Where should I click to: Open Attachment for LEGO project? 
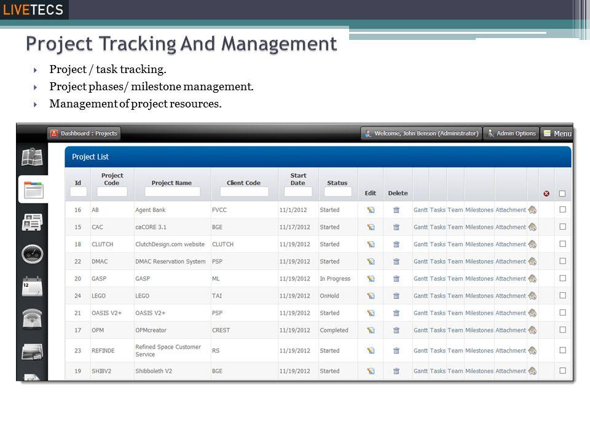point(511,296)
